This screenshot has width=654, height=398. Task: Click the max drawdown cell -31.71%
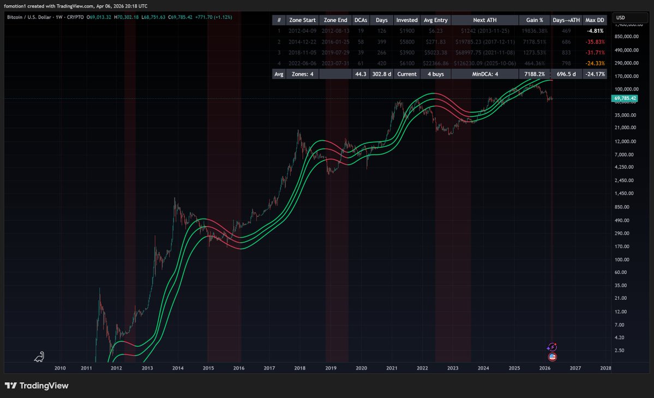click(595, 52)
